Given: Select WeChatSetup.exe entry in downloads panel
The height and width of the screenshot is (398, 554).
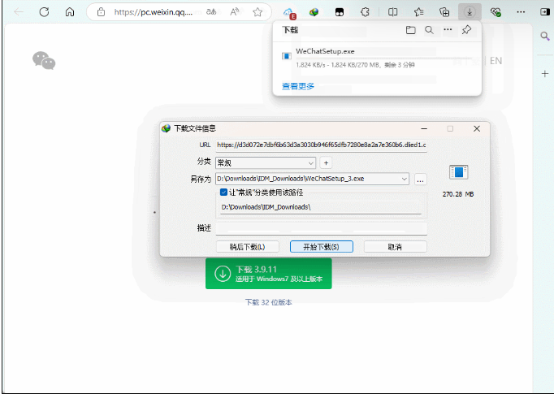Looking at the screenshot, I should point(377,58).
